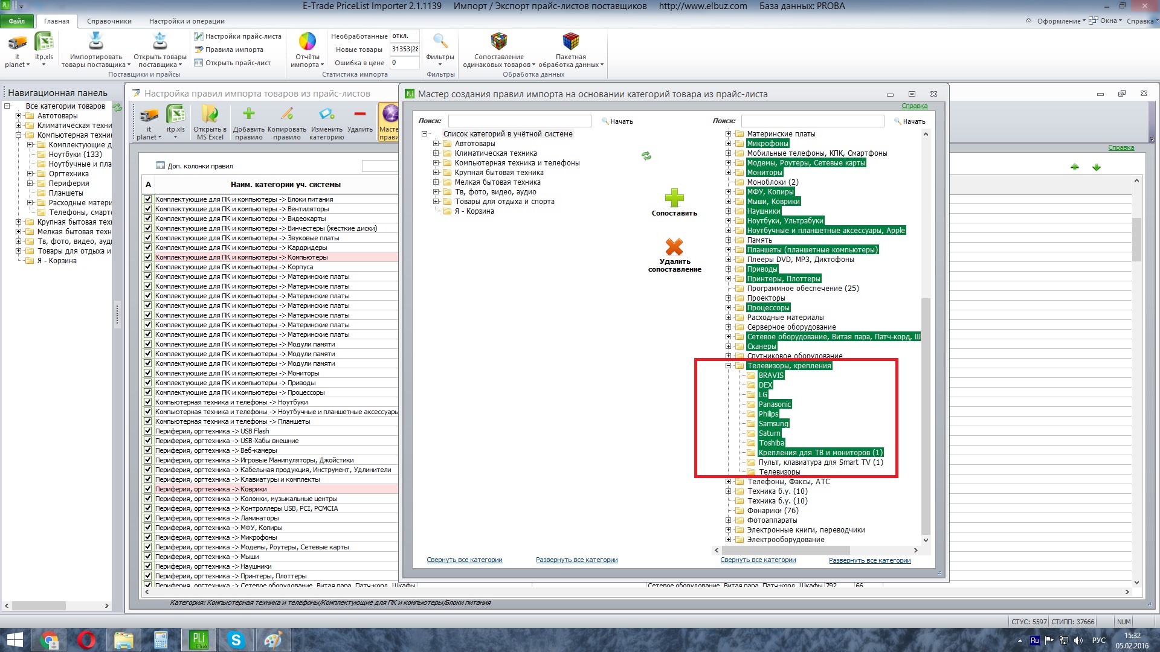
Task: Click green down arrow in rules window
Action: [1097, 167]
